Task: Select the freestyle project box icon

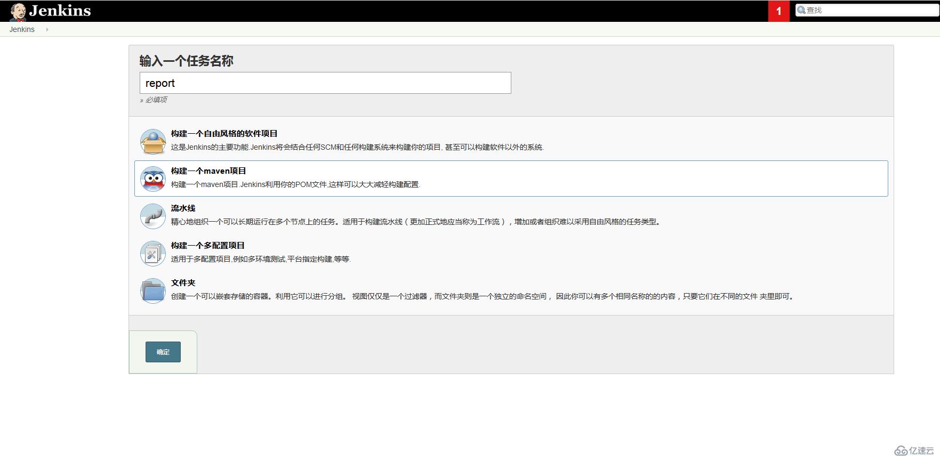Action: point(153,141)
